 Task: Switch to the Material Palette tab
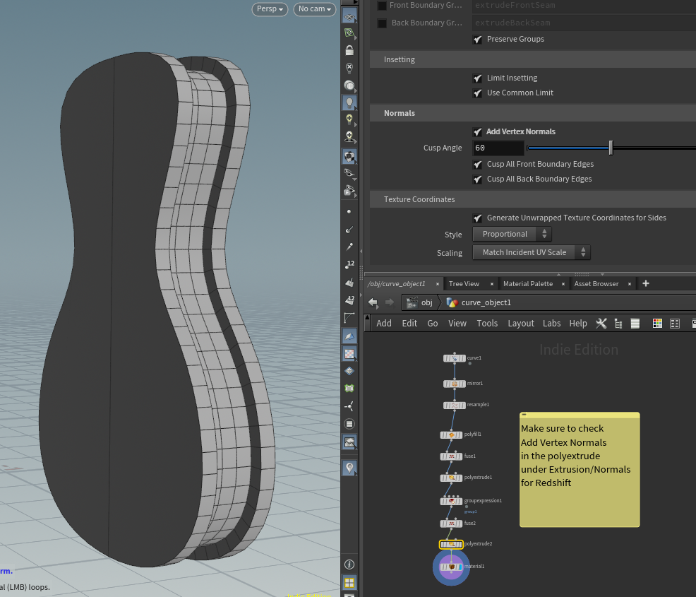pos(527,283)
